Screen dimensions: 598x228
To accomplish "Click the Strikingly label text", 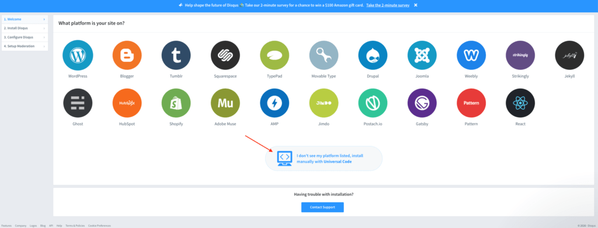I will tap(520, 76).
